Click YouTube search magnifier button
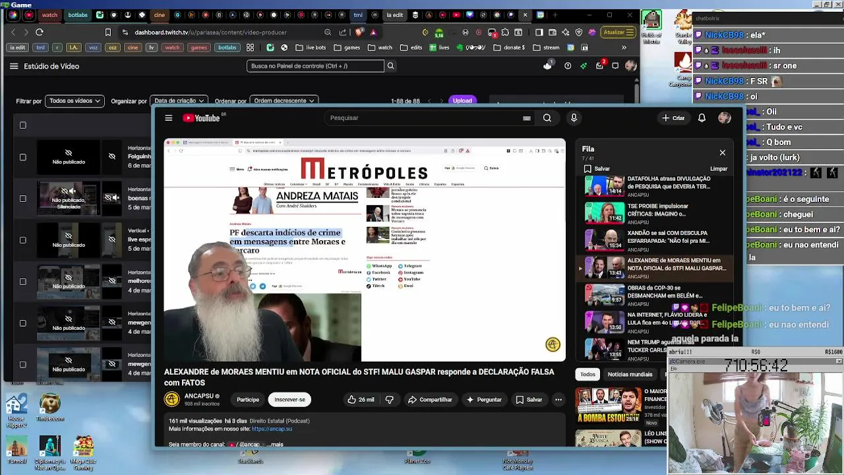844x475 pixels. (x=547, y=118)
